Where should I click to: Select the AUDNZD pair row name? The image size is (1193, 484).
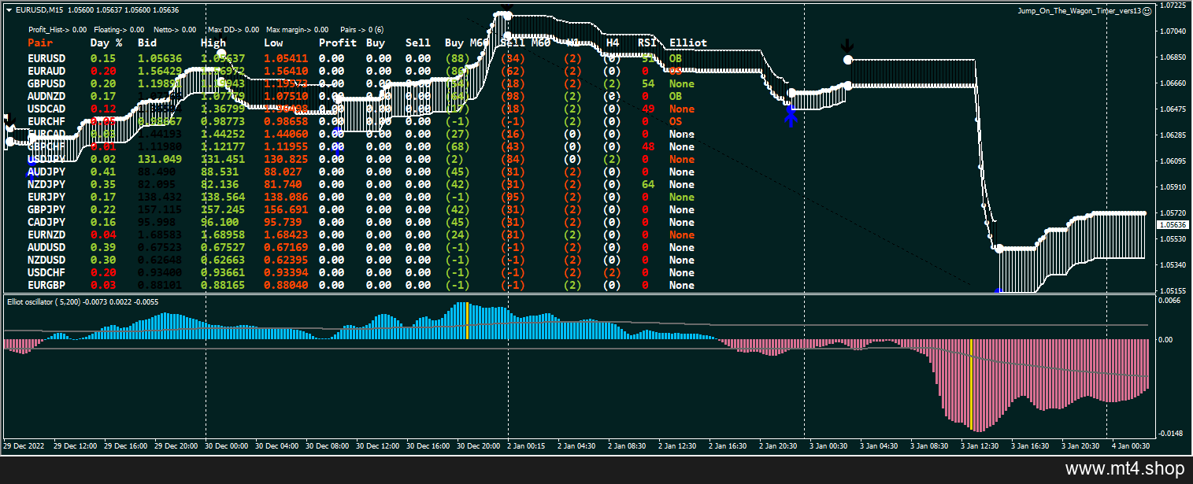(x=46, y=96)
